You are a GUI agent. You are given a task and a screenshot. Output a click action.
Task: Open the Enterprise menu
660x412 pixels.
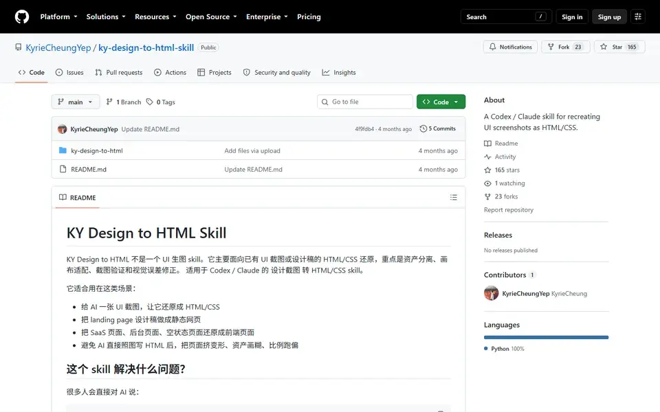coord(267,16)
